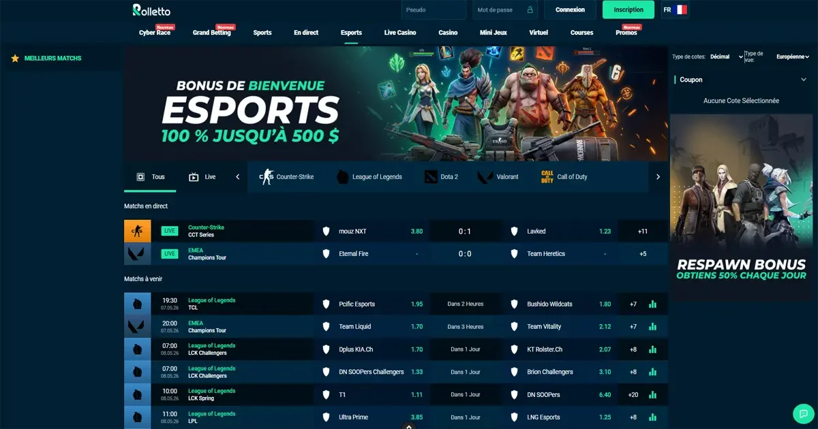Focus the Pseudo username field
Image resolution: width=818 pixels, height=429 pixels.
click(x=434, y=10)
